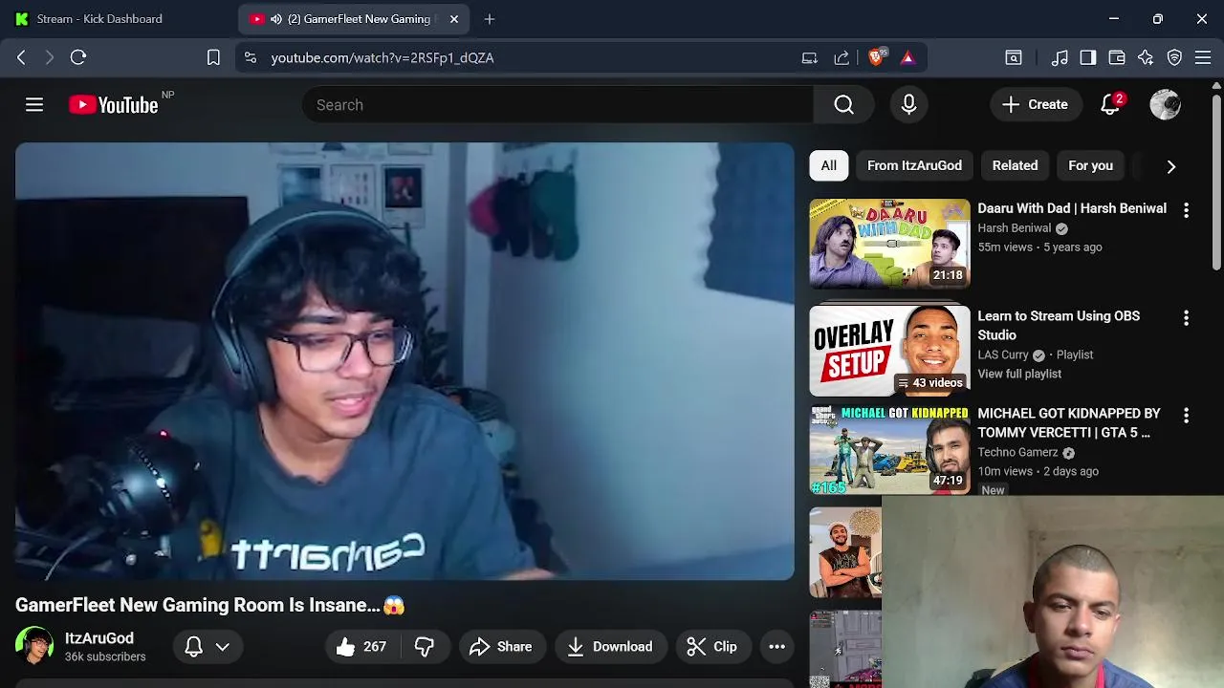This screenshot has height=688, width=1224.
Task: Open Brave Wallet icon
Action: pyautogui.click(x=1117, y=57)
